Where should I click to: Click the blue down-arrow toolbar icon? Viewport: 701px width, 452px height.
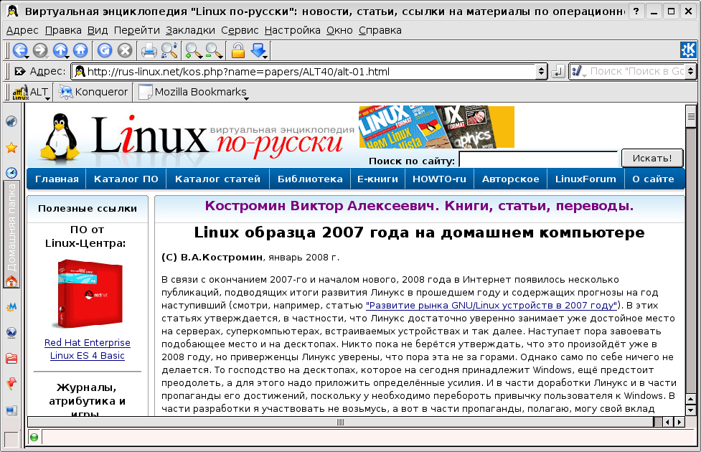(259, 50)
